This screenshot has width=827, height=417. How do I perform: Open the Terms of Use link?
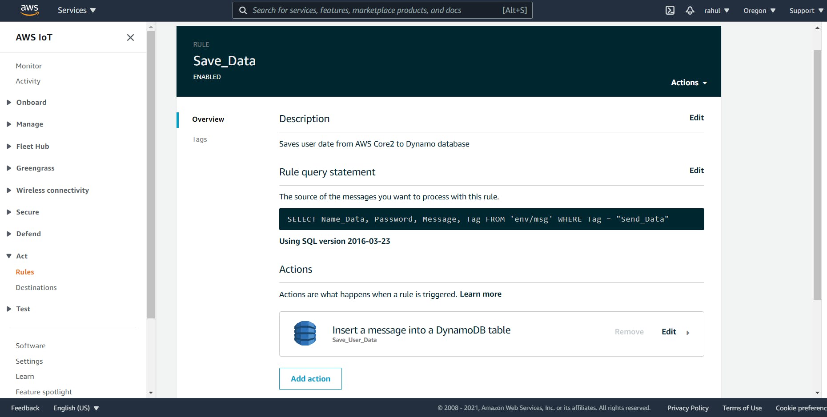click(742, 408)
